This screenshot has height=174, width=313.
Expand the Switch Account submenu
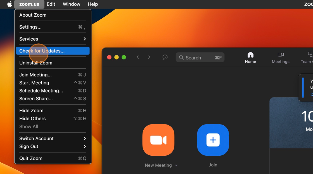click(53, 138)
